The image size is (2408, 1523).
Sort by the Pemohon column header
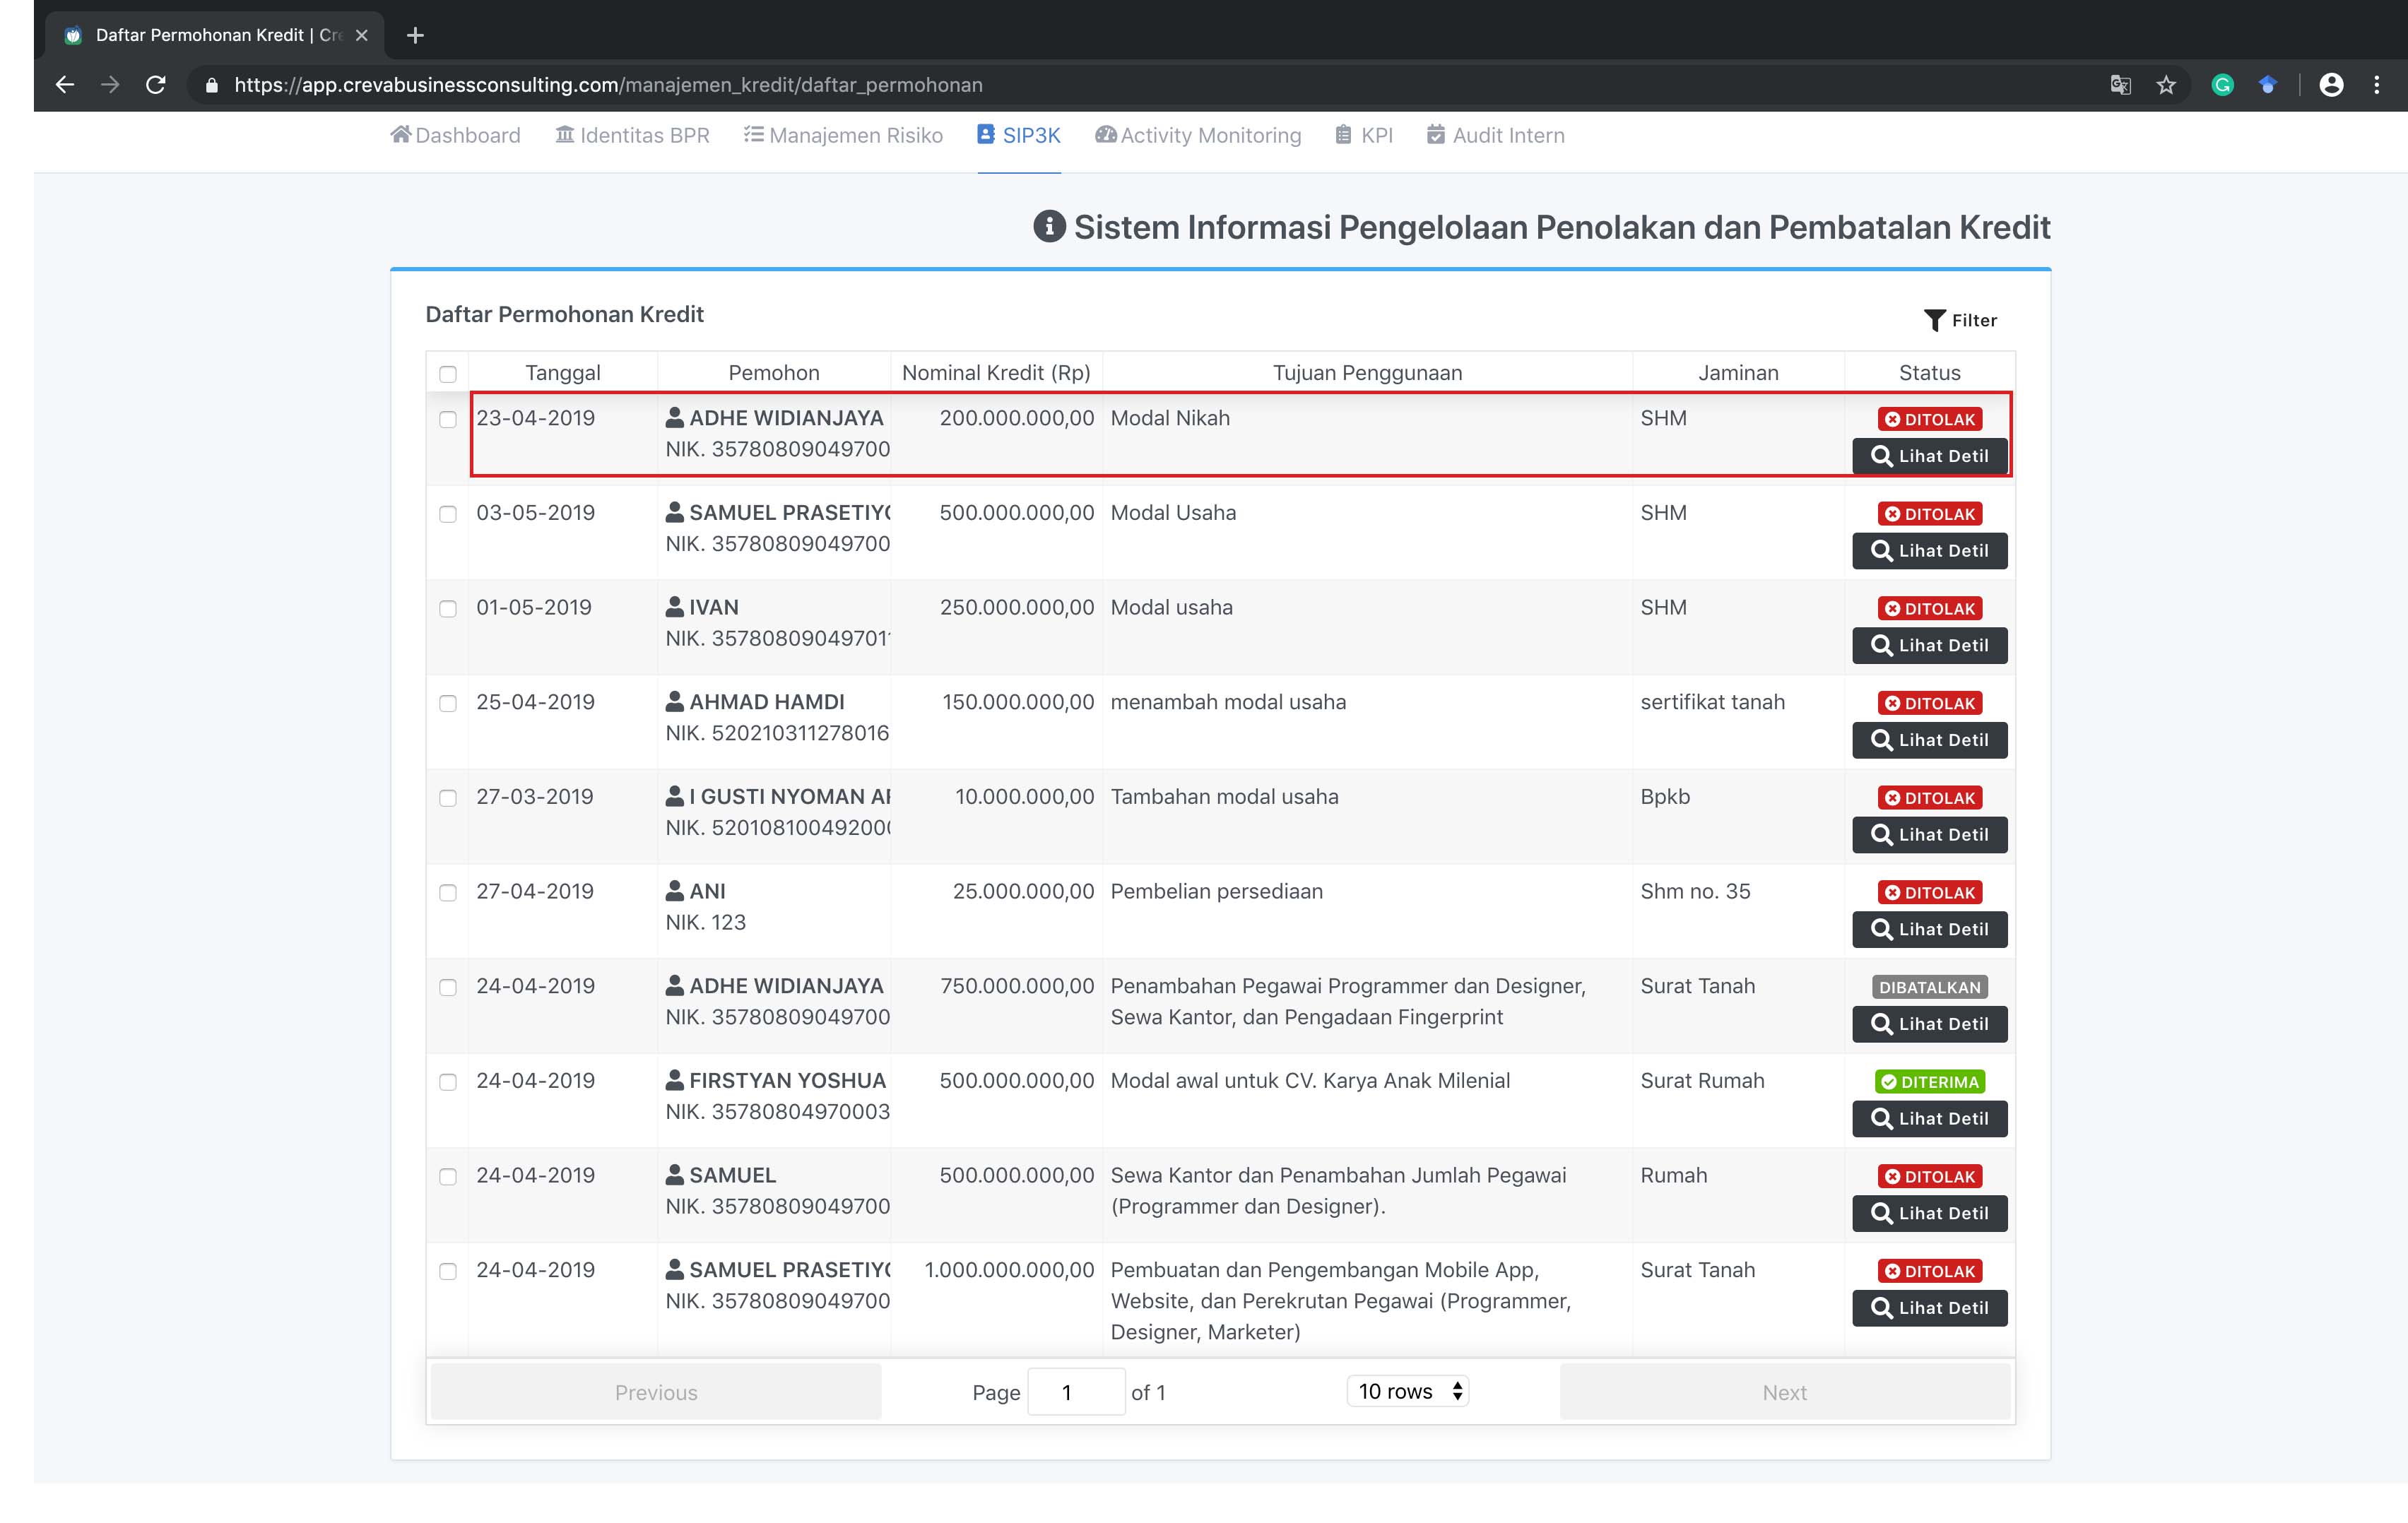pyautogui.click(x=774, y=373)
